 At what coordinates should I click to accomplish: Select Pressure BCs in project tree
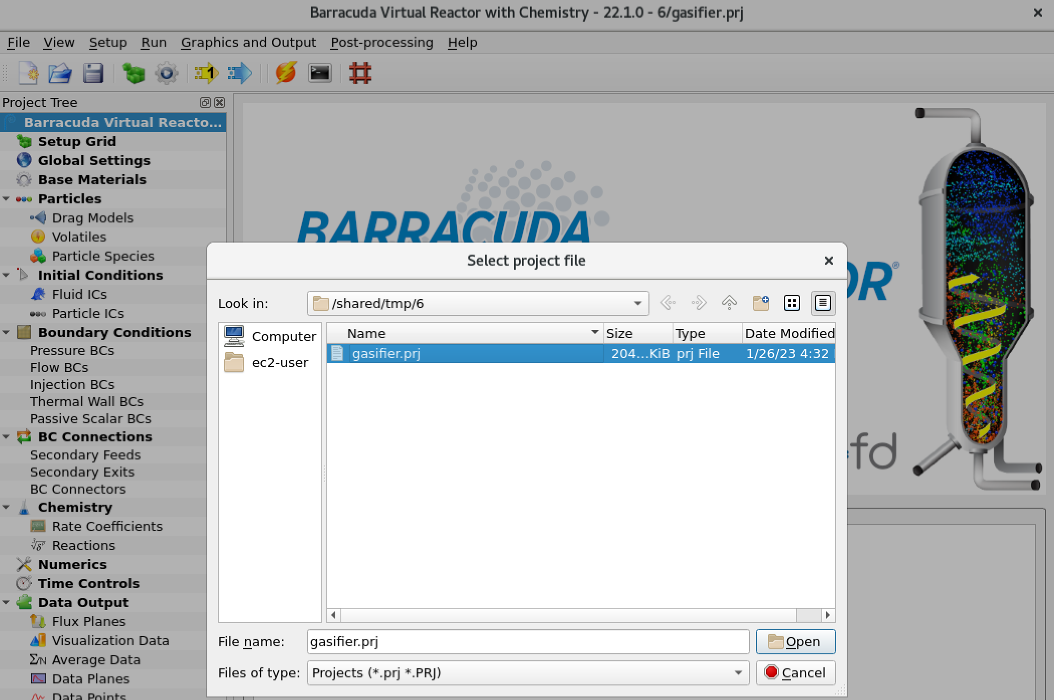click(72, 351)
